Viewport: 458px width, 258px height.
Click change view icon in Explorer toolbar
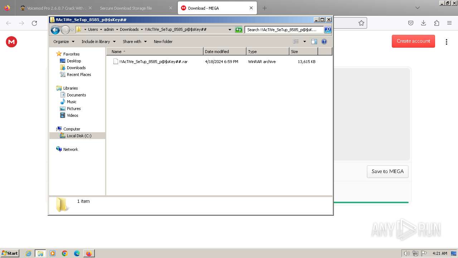point(296,42)
